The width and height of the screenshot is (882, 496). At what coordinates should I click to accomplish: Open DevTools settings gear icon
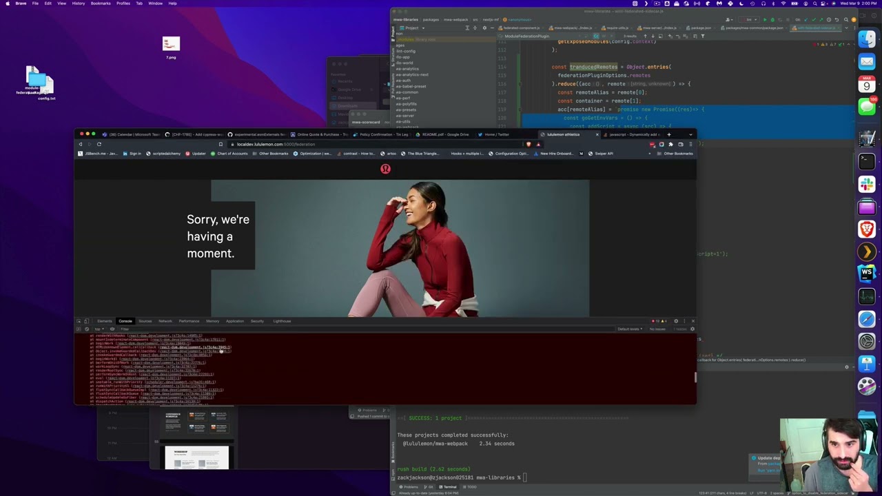[675, 321]
